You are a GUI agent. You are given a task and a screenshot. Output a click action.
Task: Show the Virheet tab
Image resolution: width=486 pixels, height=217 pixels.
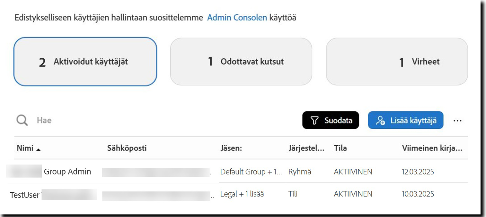click(397, 62)
